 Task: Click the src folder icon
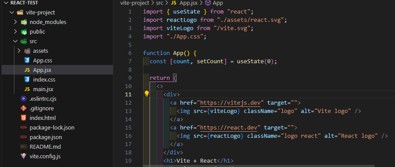tap(24, 41)
